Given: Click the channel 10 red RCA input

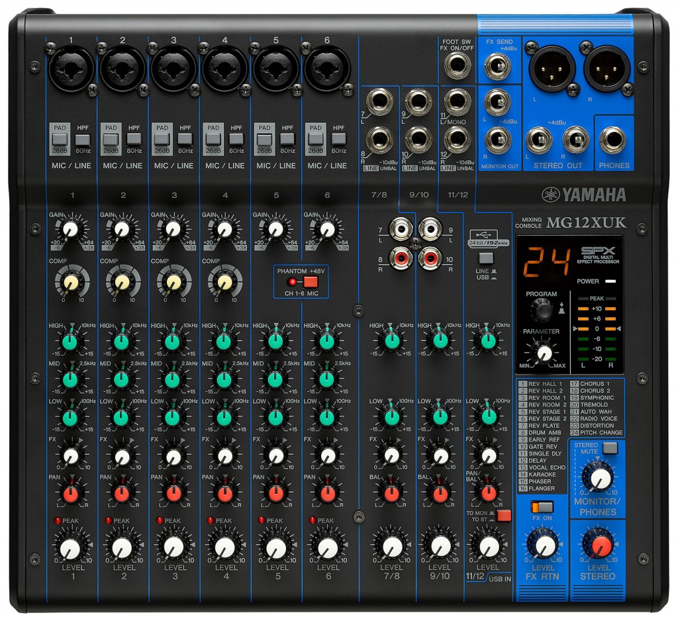Looking at the screenshot, I should (x=430, y=258).
